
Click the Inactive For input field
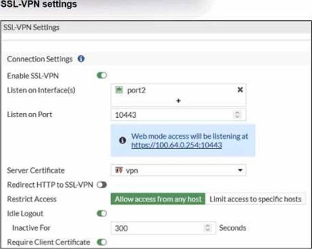click(x=158, y=228)
